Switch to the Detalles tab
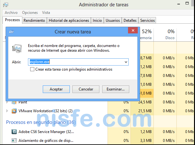This screenshot has height=145, width=195. point(130,20)
